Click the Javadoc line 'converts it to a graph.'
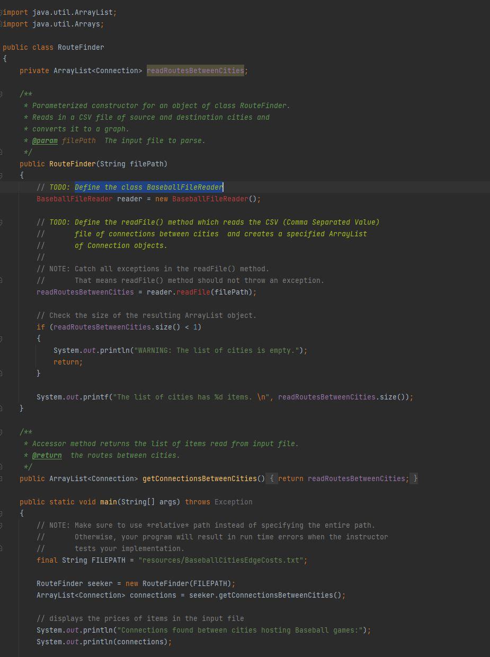This screenshot has height=657, width=490. [x=81, y=129]
